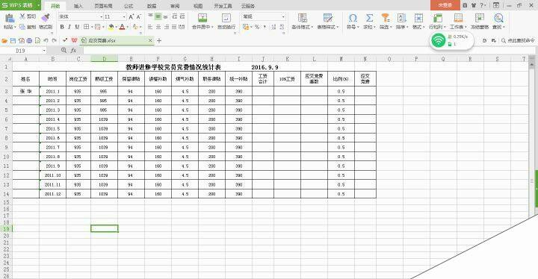The image size is (538, 279).
Task: Click the Redo arrow icon
Action: click(x=55, y=40)
